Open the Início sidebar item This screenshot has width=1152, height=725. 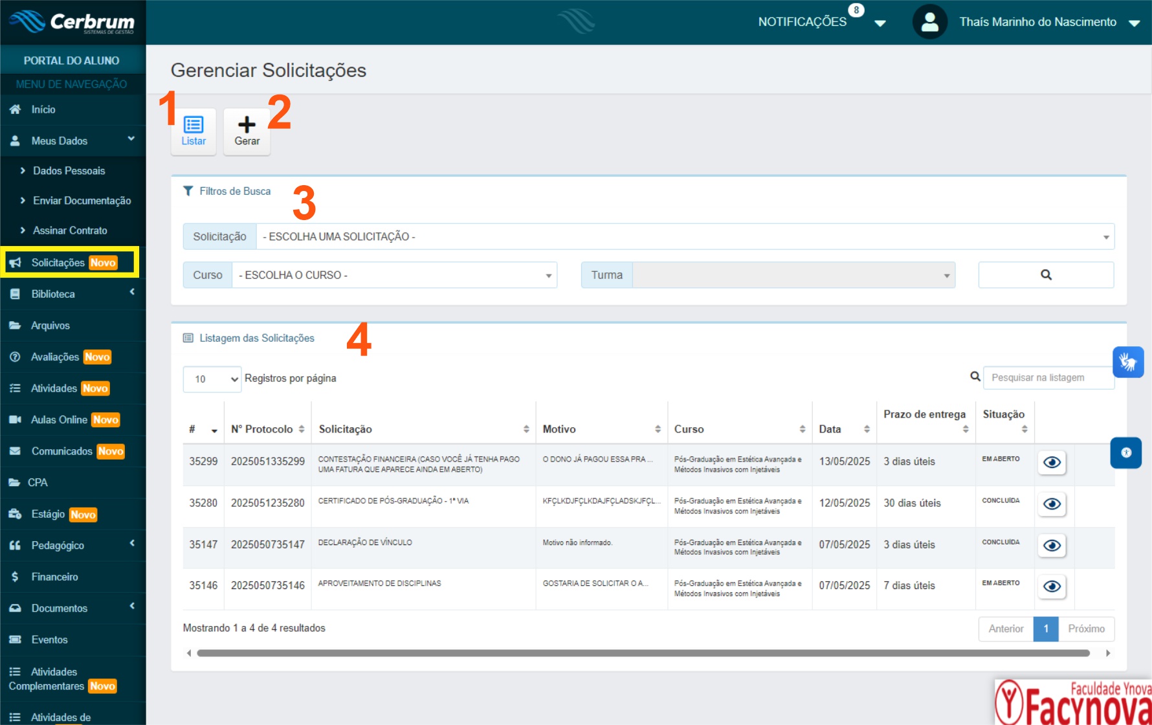(x=72, y=109)
